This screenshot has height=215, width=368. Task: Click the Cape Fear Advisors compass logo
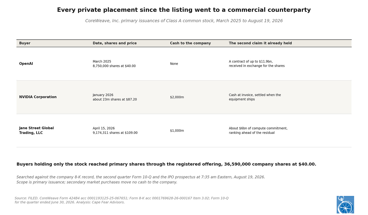pyautogui.click(x=345, y=205)
